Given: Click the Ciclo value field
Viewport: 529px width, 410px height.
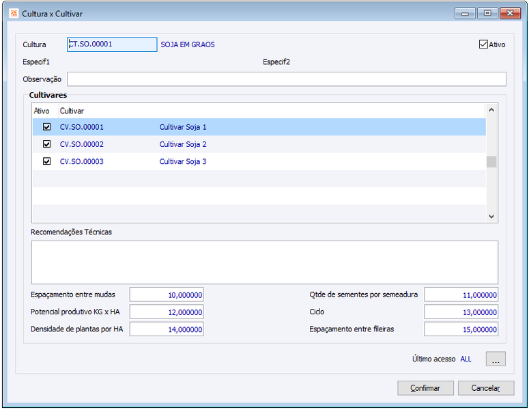Looking at the screenshot, I should 461,312.
